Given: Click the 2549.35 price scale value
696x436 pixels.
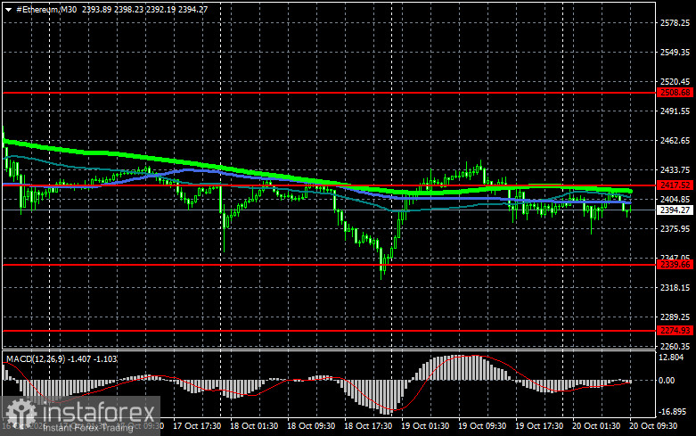Looking at the screenshot, I should (675, 53).
